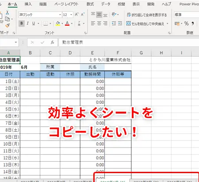
Task: Open the 数式 tab
Action: click(90, 4)
